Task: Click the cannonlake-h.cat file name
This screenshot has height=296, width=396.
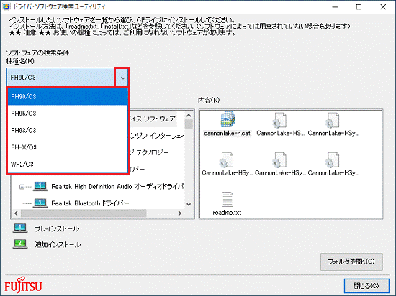Action: 228,133
